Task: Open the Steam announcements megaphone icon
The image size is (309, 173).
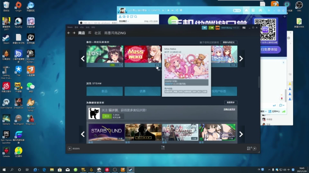Action: coord(204,28)
